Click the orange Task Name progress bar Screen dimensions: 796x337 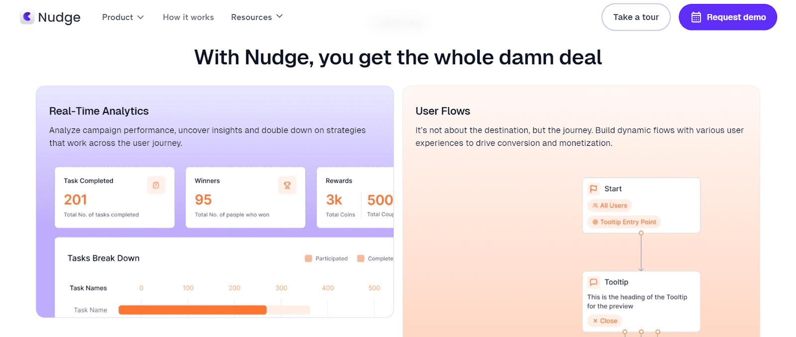tap(193, 310)
